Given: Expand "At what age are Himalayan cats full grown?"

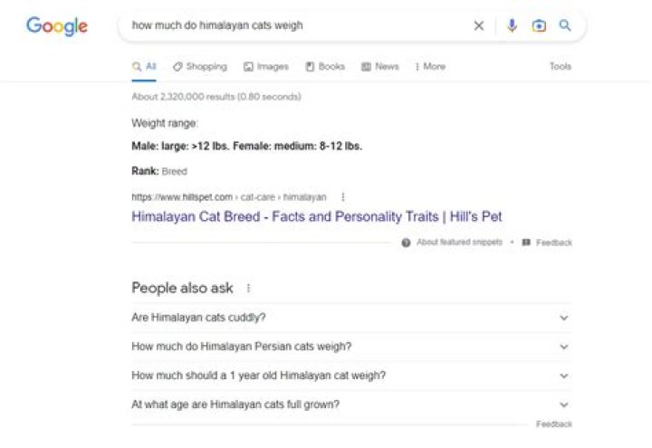Looking at the screenshot, I should (x=563, y=405).
